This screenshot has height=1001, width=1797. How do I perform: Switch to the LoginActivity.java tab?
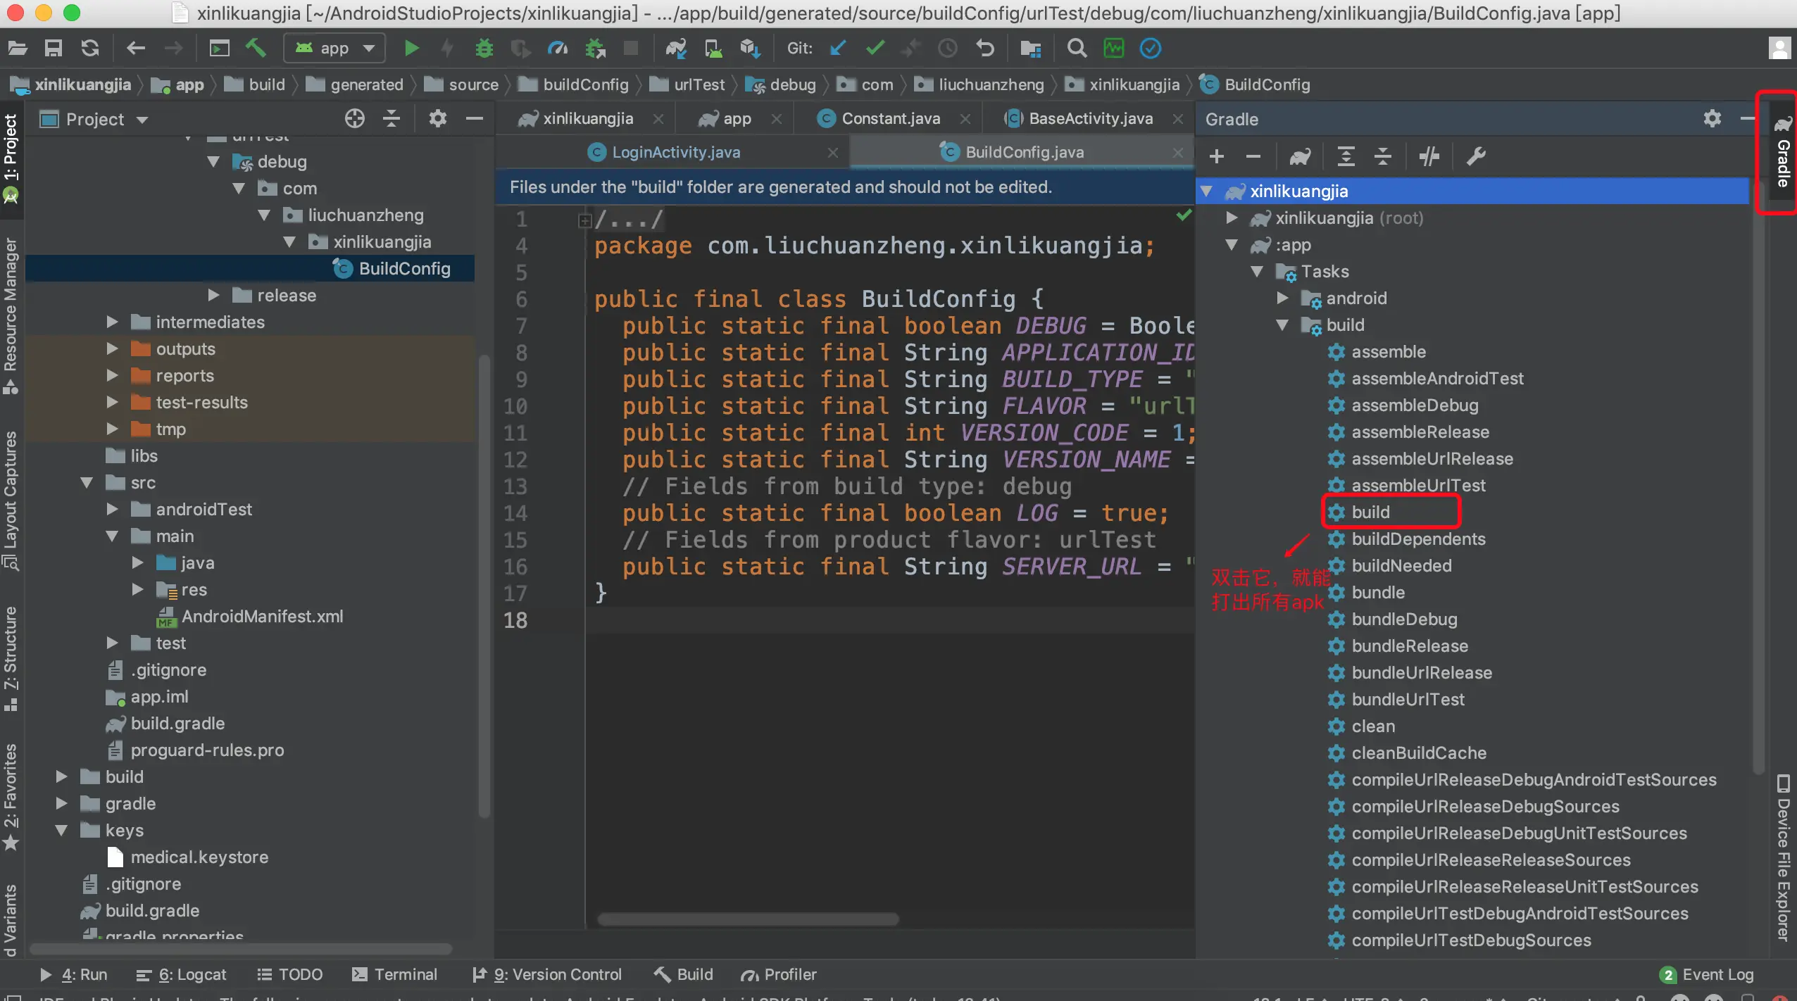(x=675, y=153)
